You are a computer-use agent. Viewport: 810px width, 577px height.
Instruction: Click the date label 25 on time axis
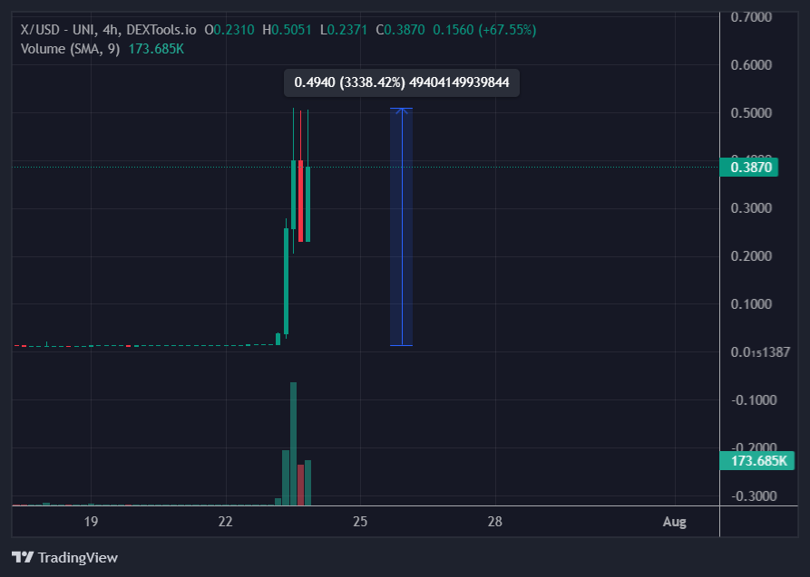360,522
